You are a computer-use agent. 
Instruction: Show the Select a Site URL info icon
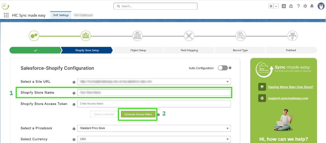tap(74, 82)
